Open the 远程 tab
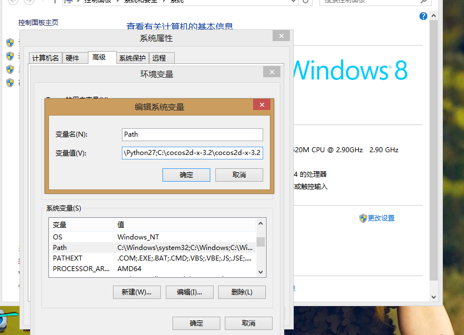Screen dimensions: 464x335 [161, 58]
